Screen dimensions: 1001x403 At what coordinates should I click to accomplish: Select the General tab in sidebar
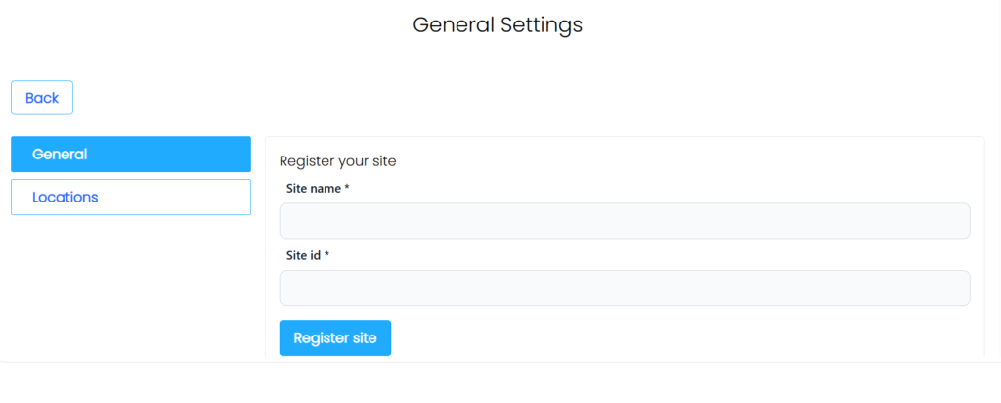point(131,155)
